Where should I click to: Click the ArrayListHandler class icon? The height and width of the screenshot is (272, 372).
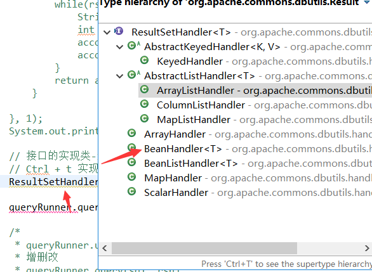click(x=144, y=89)
